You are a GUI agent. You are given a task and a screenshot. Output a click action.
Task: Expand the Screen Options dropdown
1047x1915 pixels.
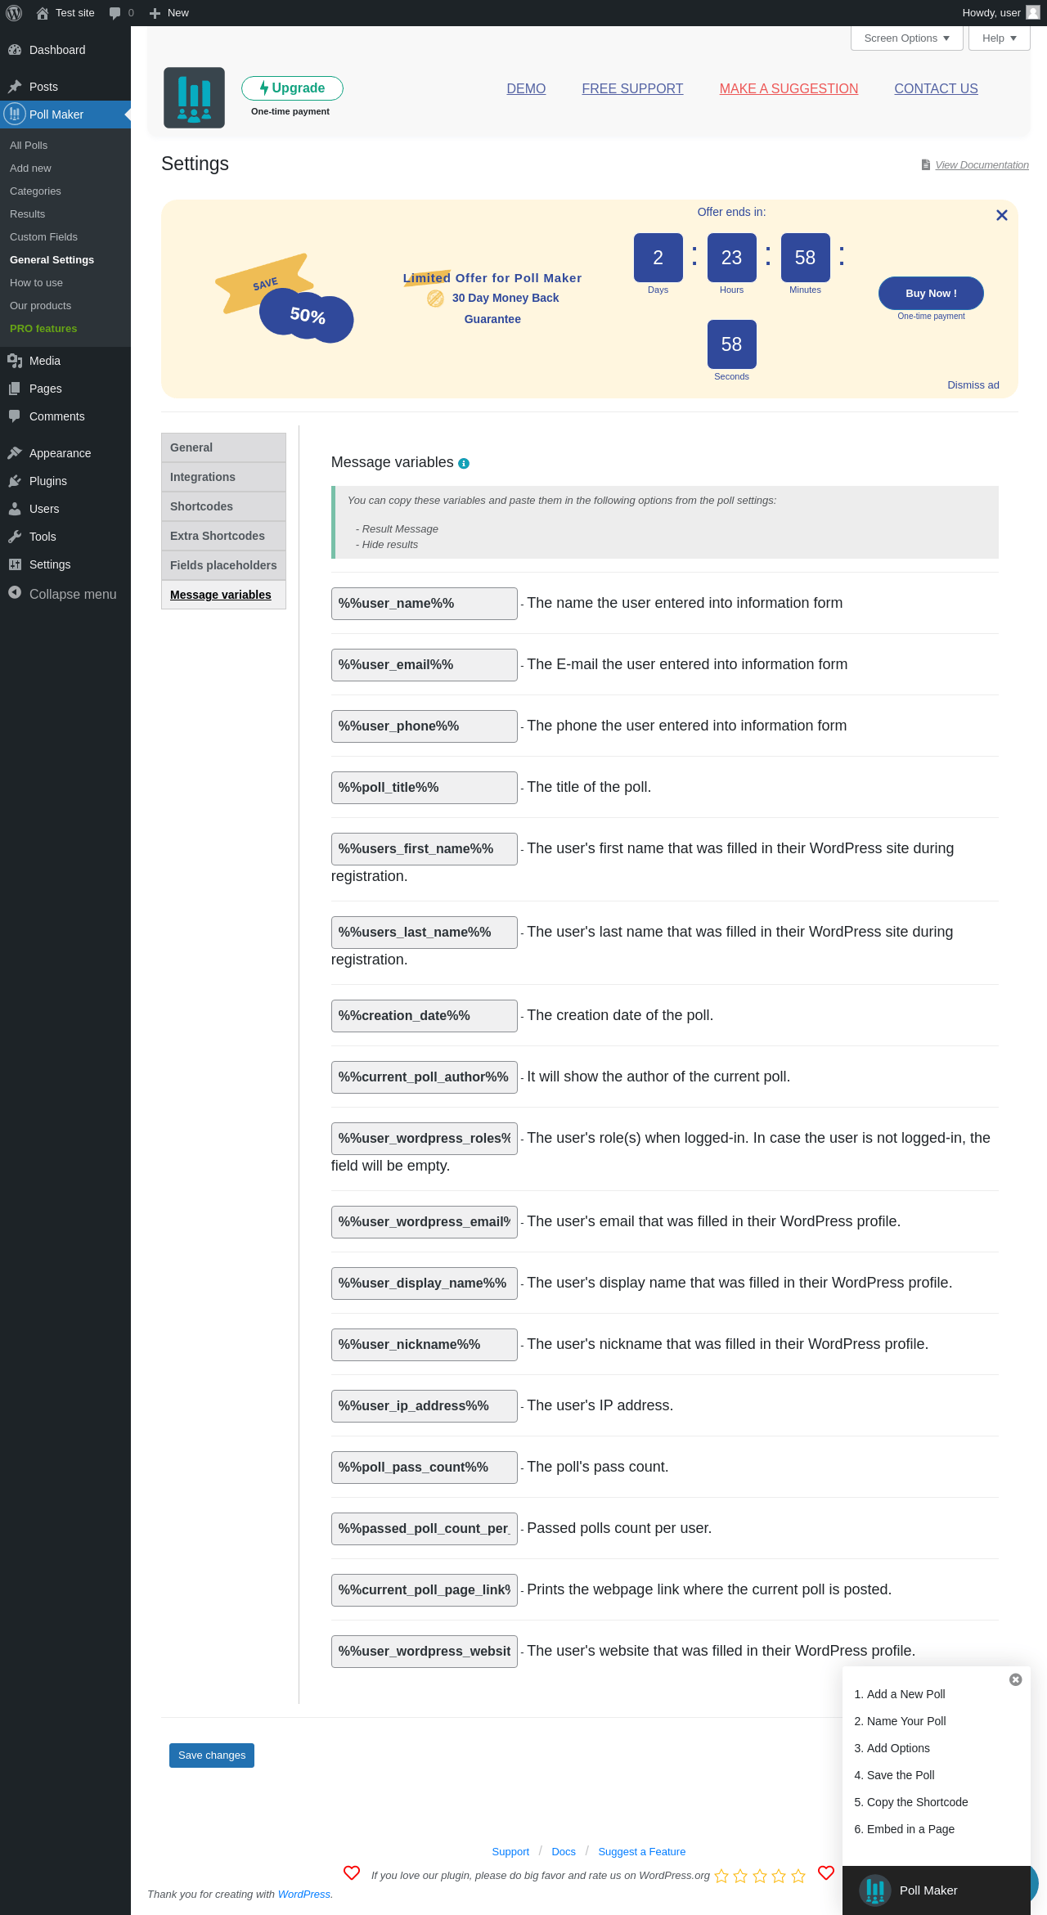[x=906, y=38]
